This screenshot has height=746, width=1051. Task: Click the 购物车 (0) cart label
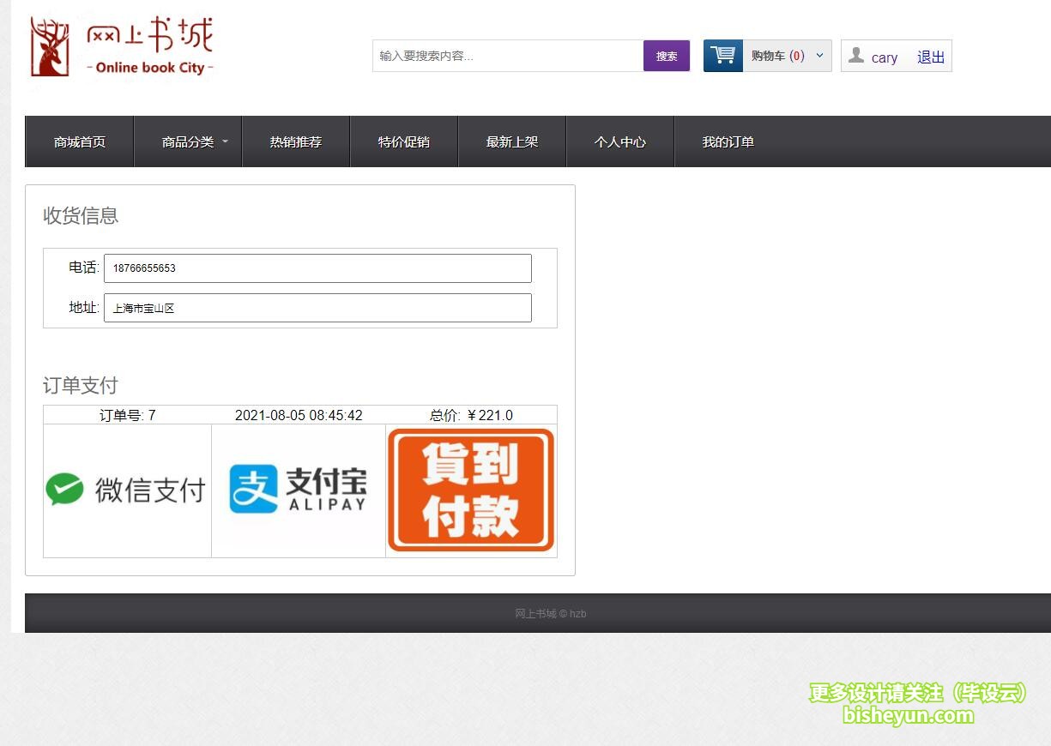tap(778, 56)
